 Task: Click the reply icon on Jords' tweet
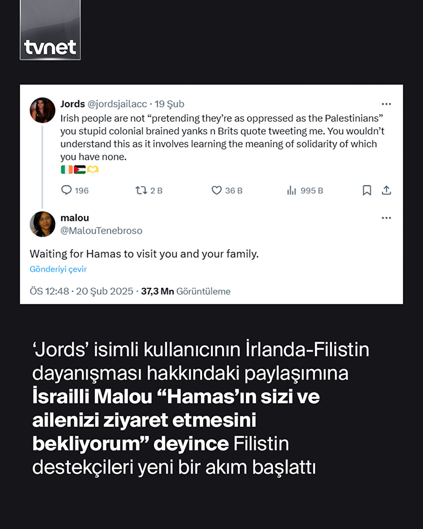point(66,190)
